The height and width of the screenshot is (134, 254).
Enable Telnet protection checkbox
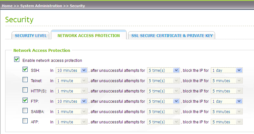(25, 80)
